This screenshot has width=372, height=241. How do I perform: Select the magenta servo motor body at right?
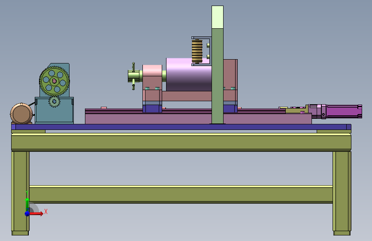tap(344, 111)
